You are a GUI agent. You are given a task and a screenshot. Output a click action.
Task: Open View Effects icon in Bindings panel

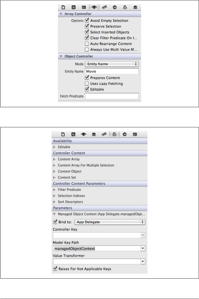coord(94,134)
